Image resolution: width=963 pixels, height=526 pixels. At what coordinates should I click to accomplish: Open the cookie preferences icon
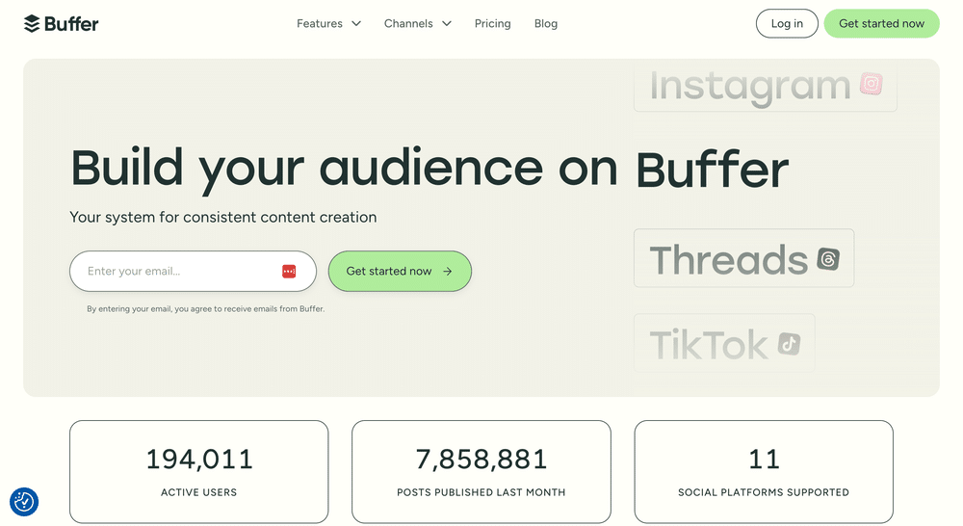pyautogui.click(x=24, y=502)
